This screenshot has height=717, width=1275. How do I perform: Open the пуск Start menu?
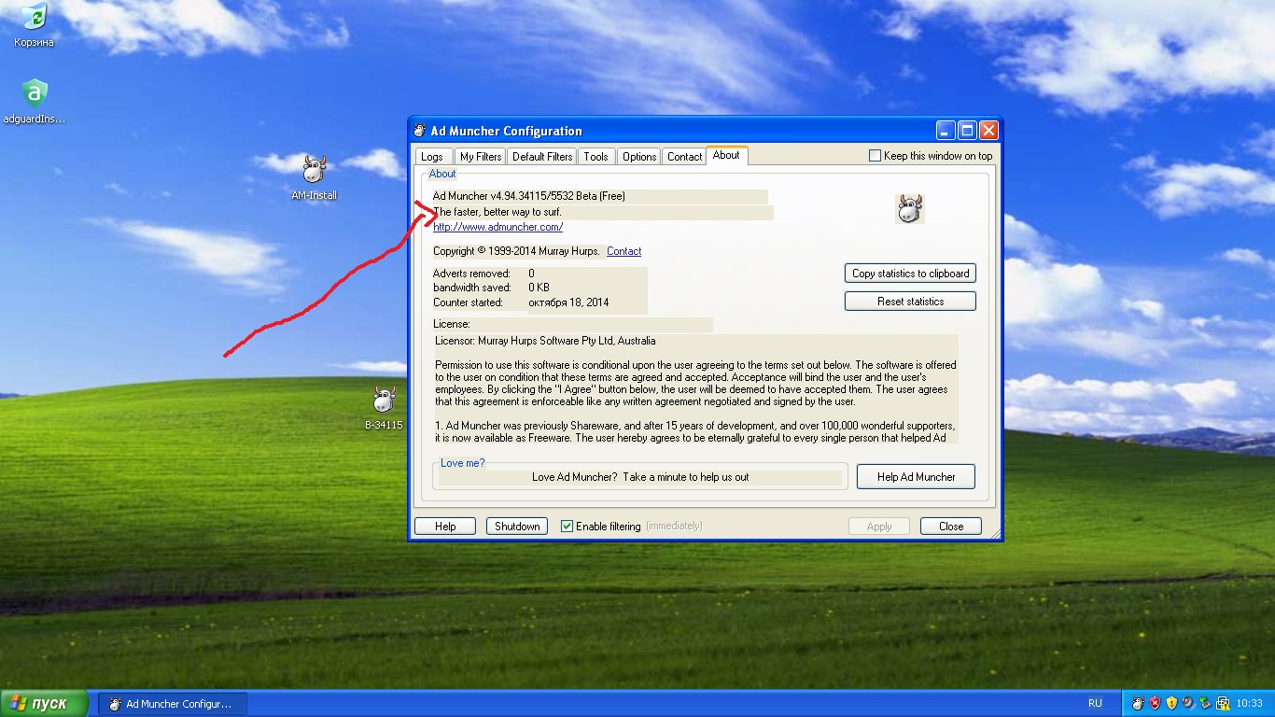coord(44,703)
